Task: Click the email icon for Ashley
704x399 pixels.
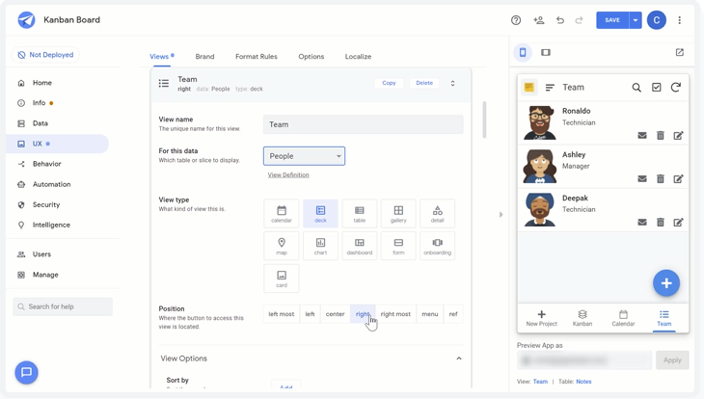Action: pos(642,178)
